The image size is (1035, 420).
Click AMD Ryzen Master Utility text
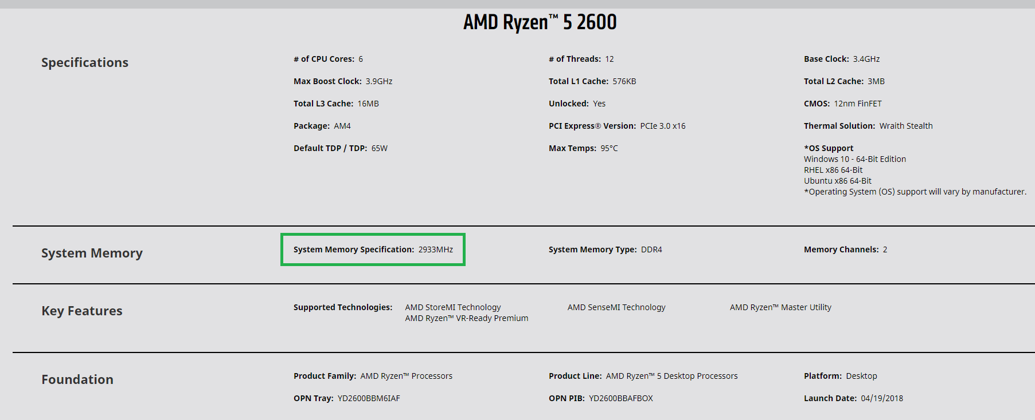coord(780,307)
